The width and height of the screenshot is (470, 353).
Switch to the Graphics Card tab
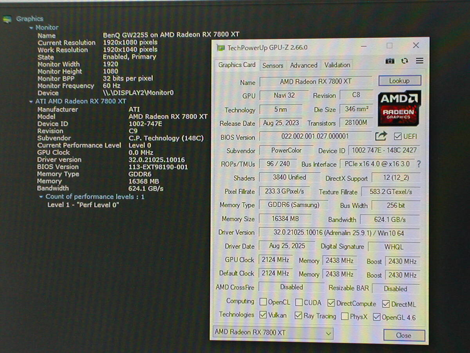click(237, 65)
